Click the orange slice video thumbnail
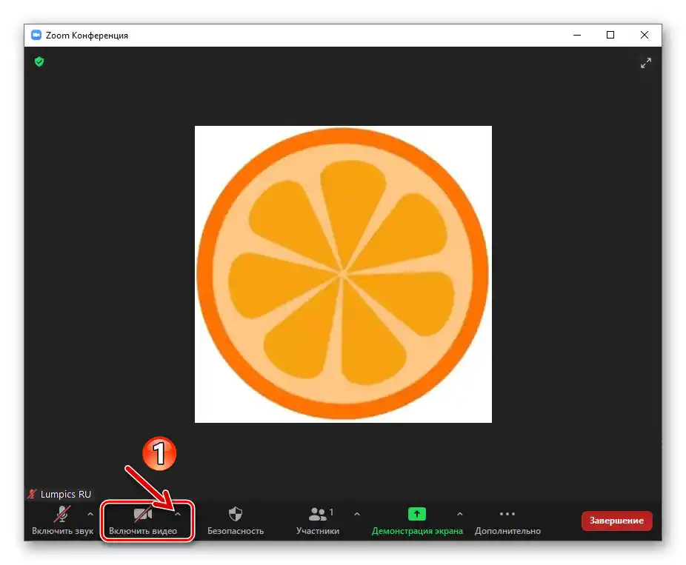Screen dimensions: 686x565 (343, 273)
